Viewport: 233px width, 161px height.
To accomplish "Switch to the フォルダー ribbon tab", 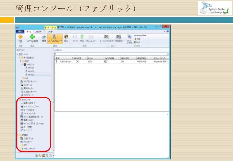I will click(x=38, y=32).
